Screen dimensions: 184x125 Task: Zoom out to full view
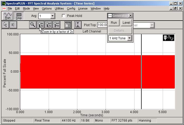point(57,25)
